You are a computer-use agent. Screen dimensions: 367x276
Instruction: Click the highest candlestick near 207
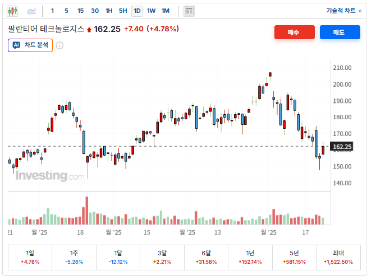tap(270, 74)
